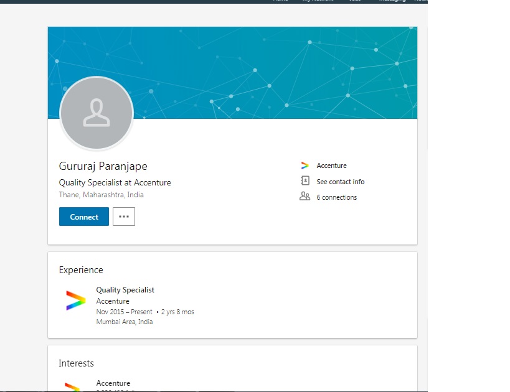The width and height of the screenshot is (510, 392).
Task: Click the Experience section heading
Action: click(x=81, y=270)
